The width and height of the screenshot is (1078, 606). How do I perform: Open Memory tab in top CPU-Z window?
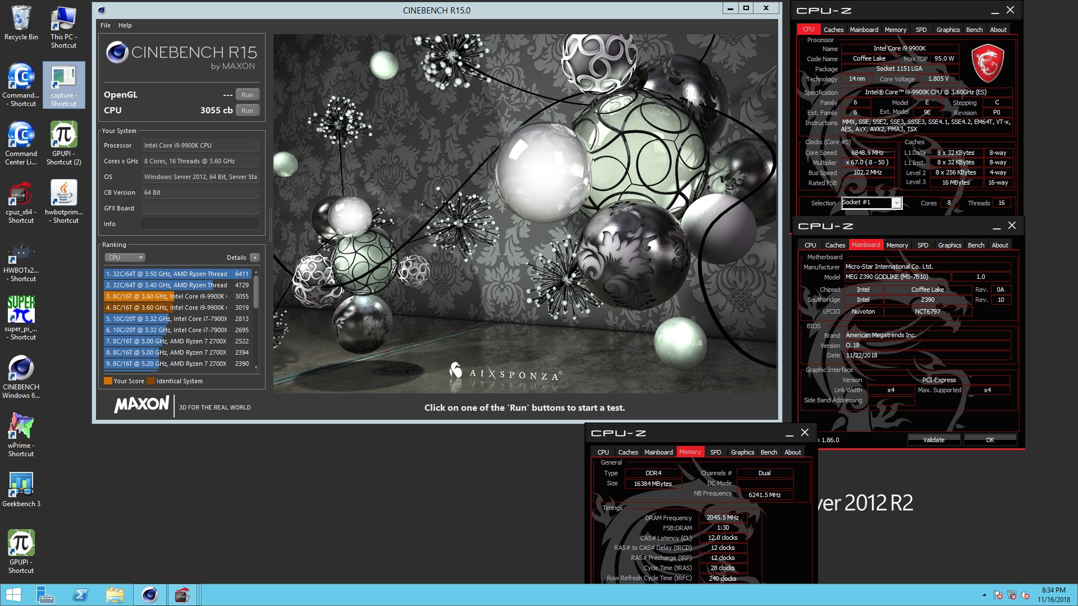coord(896,30)
